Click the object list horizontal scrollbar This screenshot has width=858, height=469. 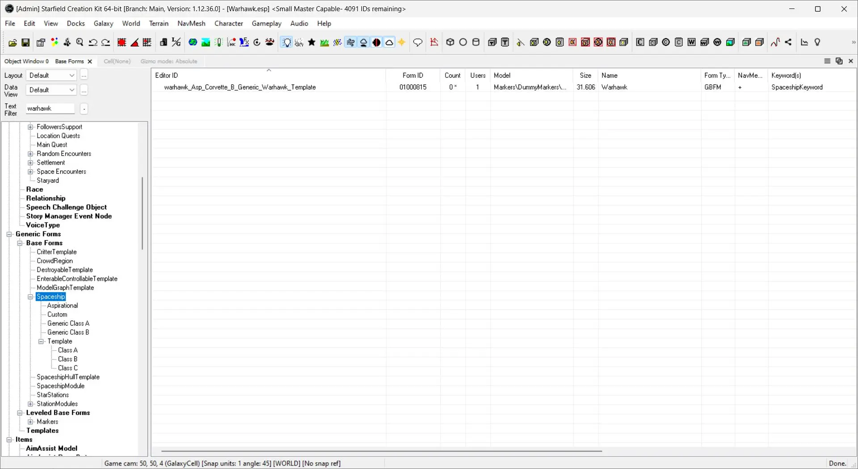coord(381,452)
